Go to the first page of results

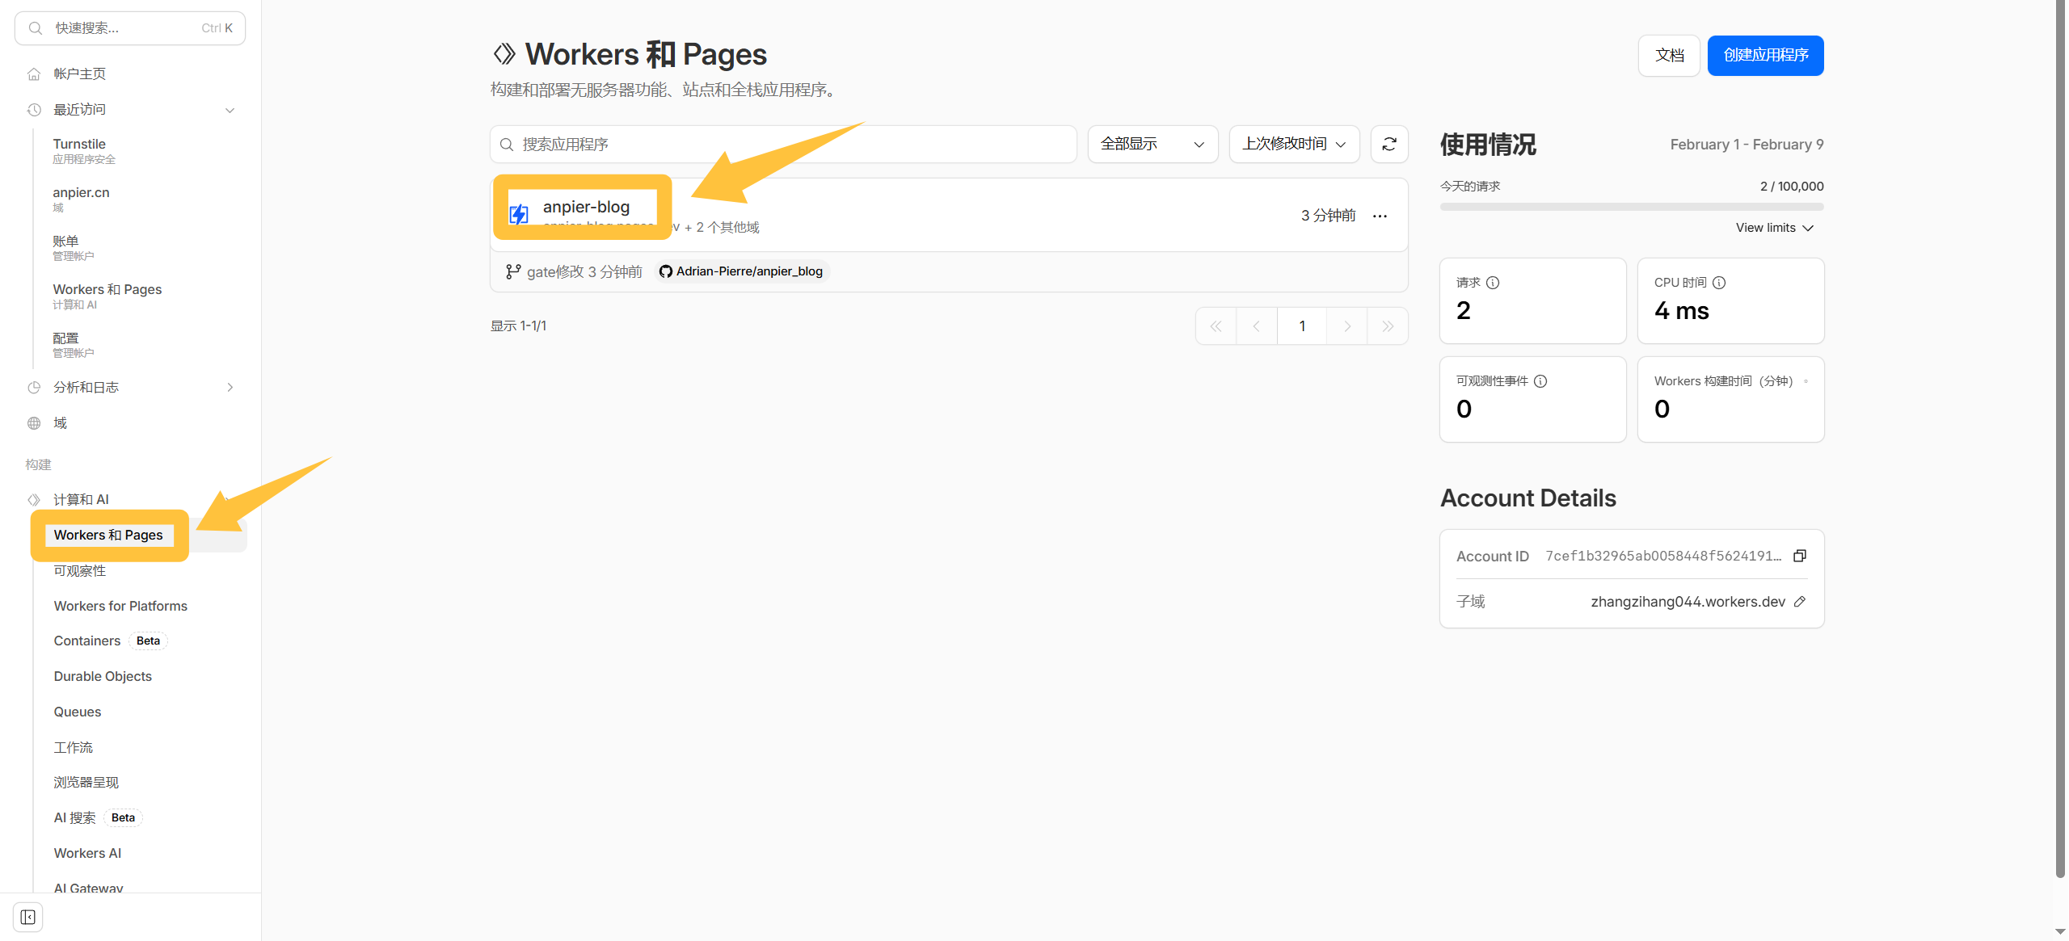pyautogui.click(x=1216, y=326)
